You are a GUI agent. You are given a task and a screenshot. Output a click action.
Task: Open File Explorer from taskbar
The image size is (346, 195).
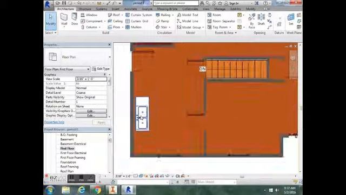pyautogui.click(x=66, y=190)
